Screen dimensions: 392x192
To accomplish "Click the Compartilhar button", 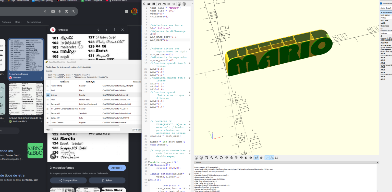I will (x=68, y=180).
